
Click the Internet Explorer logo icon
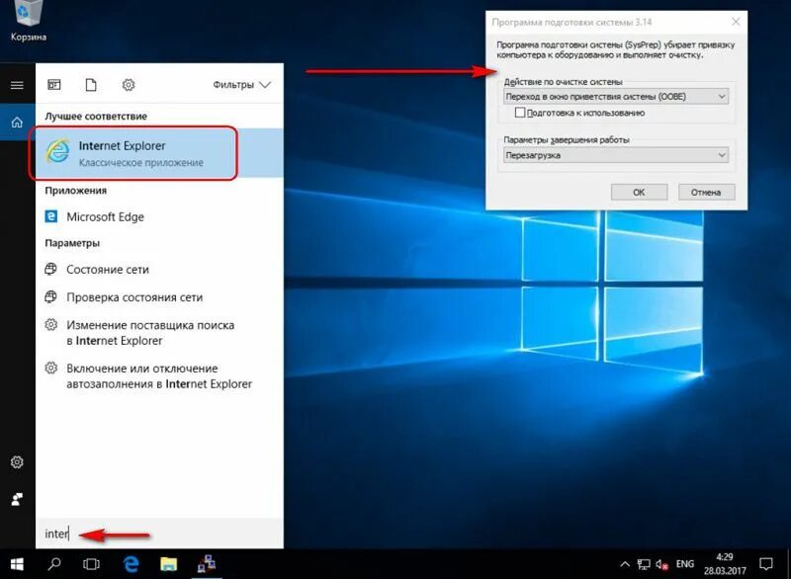pyautogui.click(x=57, y=150)
